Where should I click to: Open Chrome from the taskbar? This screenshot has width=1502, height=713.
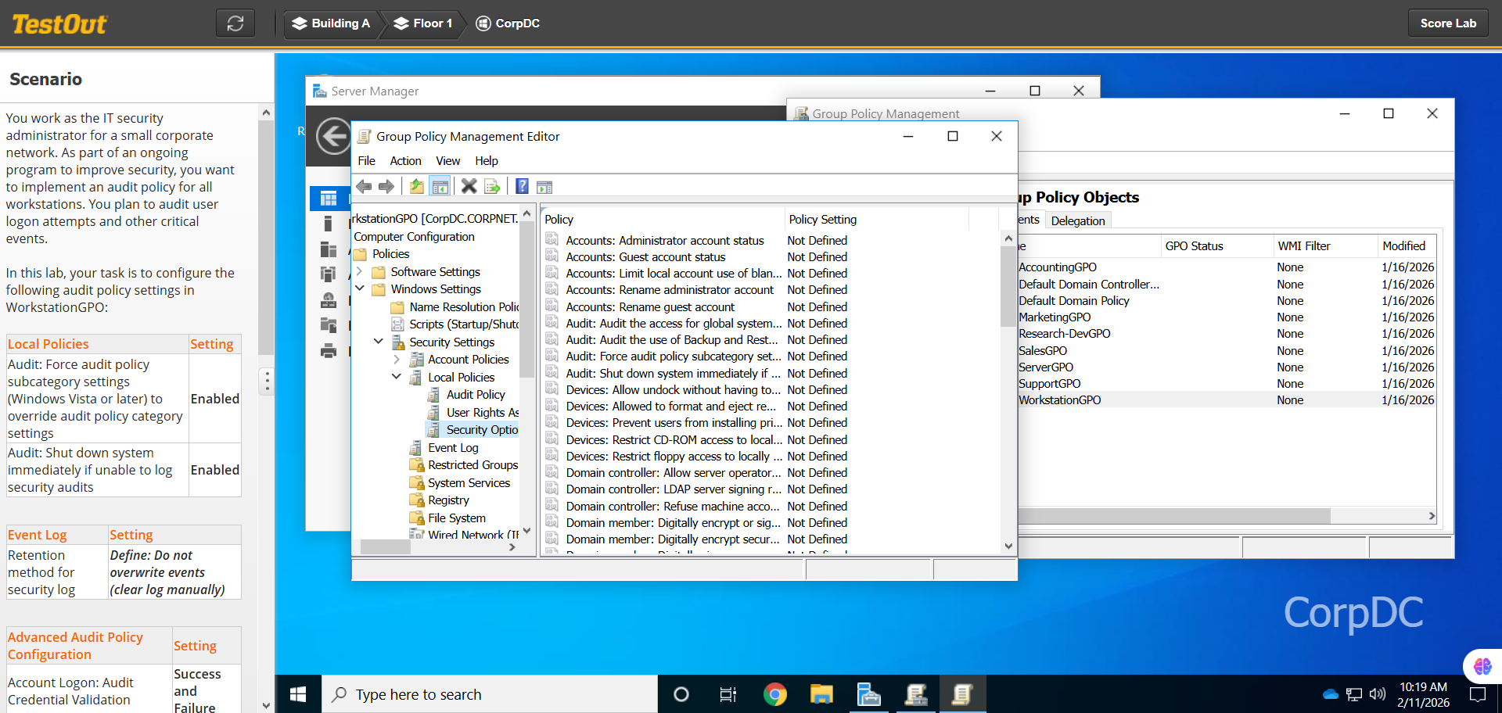click(x=774, y=694)
